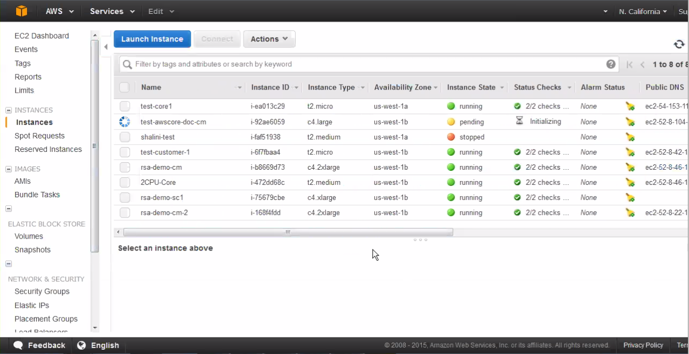Collapse the INSTANCES sidebar section
This screenshot has height=354, width=689.
click(x=9, y=110)
